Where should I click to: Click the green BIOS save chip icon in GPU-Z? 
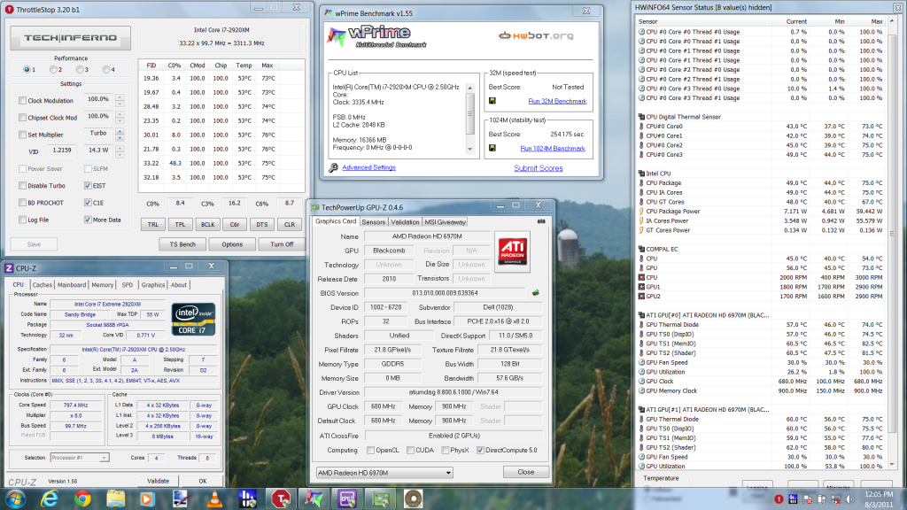[x=536, y=293]
